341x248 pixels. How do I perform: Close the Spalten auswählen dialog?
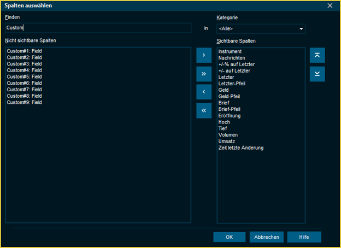point(330,5)
